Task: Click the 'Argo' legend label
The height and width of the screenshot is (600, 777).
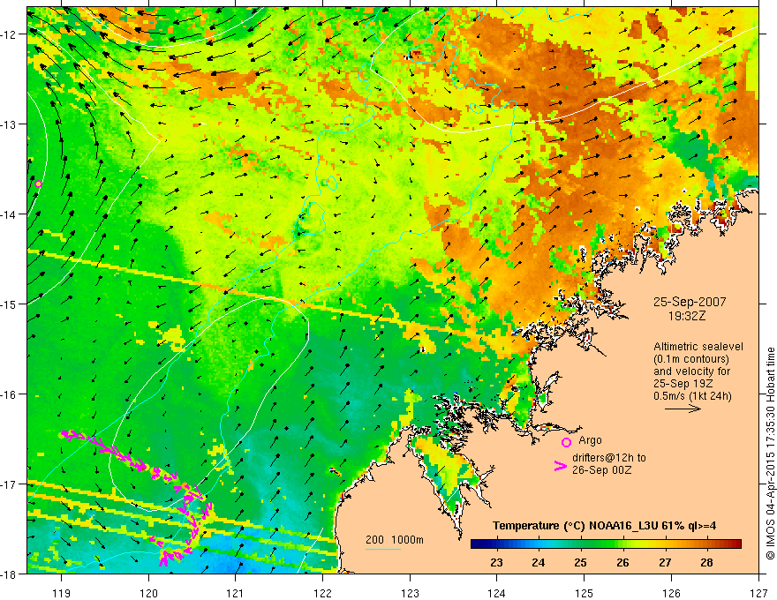Action: point(590,440)
